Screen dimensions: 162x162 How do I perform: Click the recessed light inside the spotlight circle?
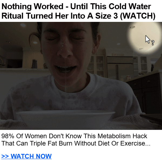[x=133, y=27]
